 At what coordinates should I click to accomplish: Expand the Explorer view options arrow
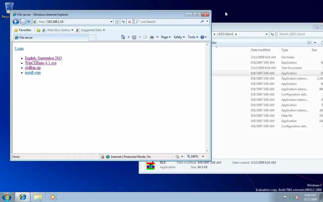[315, 43]
